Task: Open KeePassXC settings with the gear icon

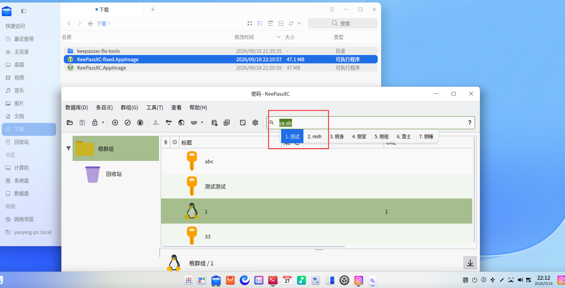Action: pyautogui.click(x=255, y=123)
